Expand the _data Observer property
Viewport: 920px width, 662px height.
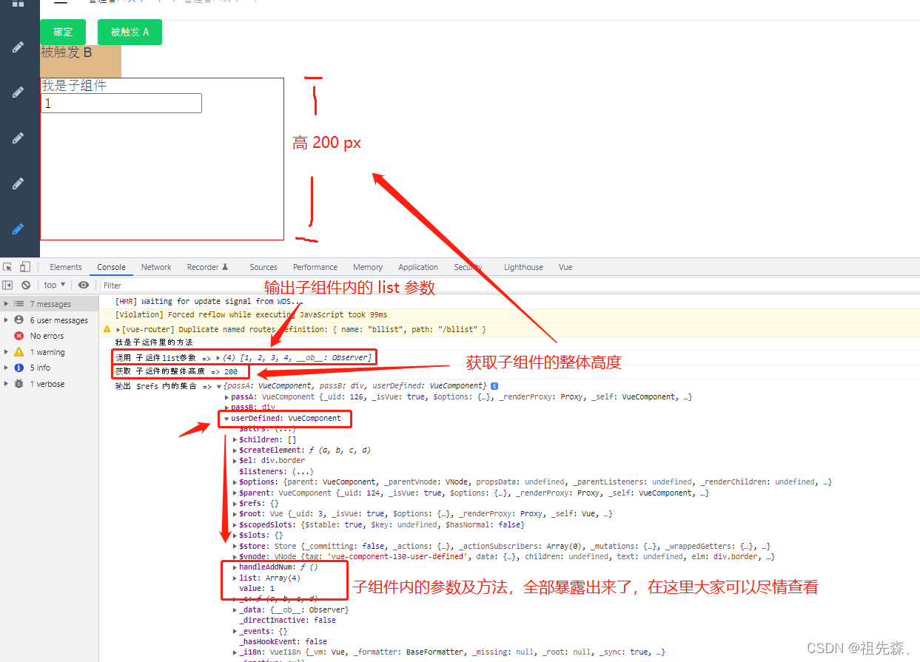[235, 609]
